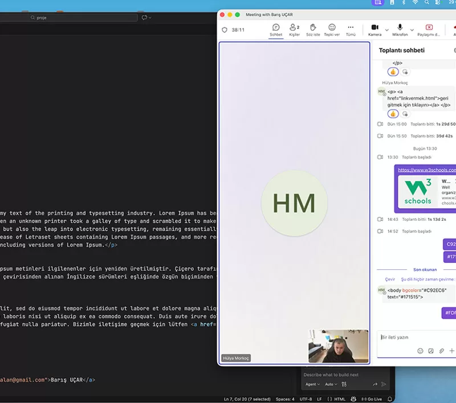Add reaction under the </p> message

pos(405,72)
